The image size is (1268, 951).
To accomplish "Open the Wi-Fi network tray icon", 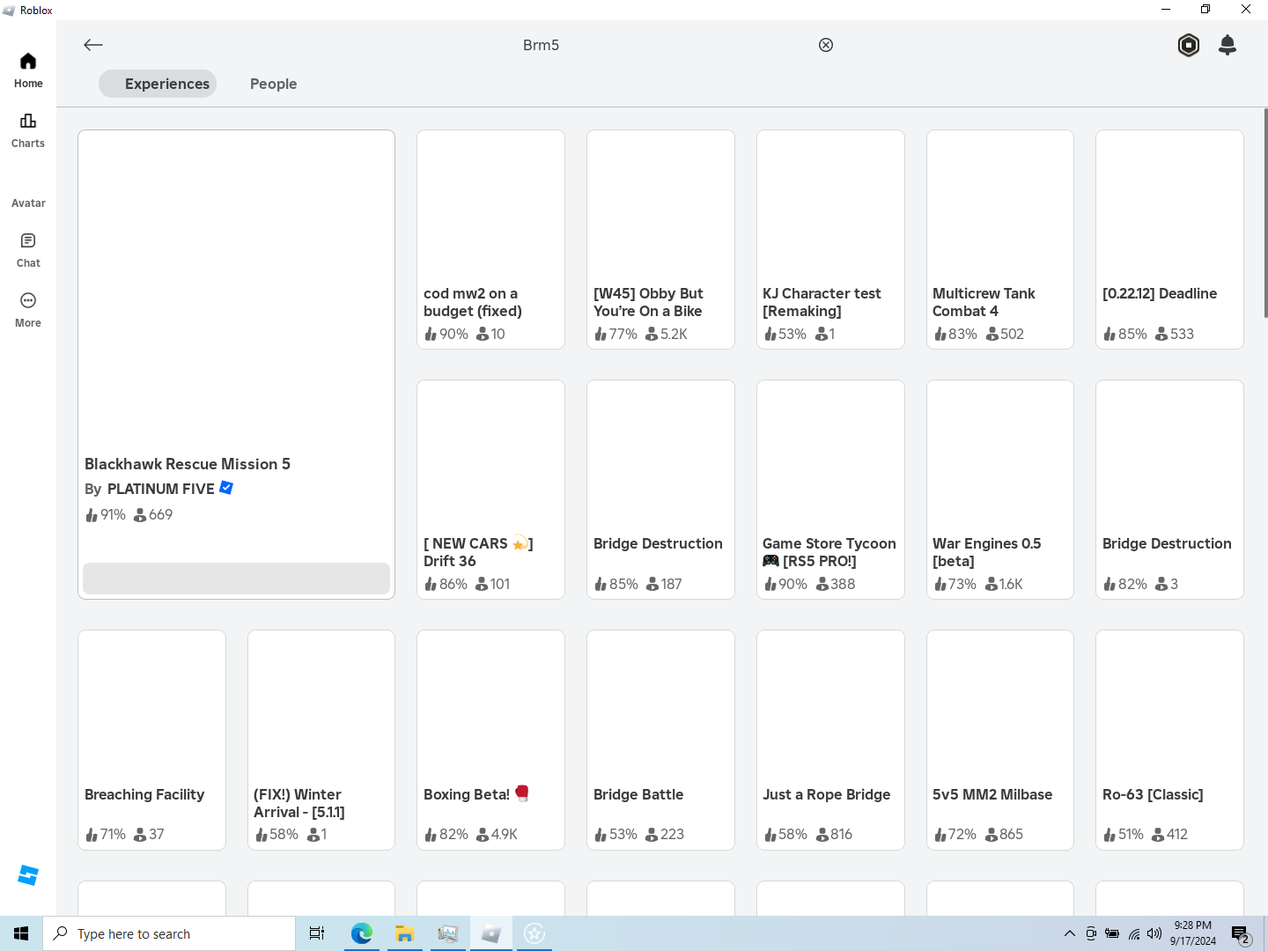I will click(x=1134, y=933).
